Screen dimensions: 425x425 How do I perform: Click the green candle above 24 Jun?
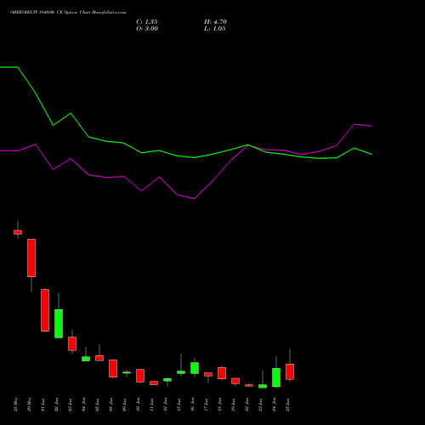point(276,377)
